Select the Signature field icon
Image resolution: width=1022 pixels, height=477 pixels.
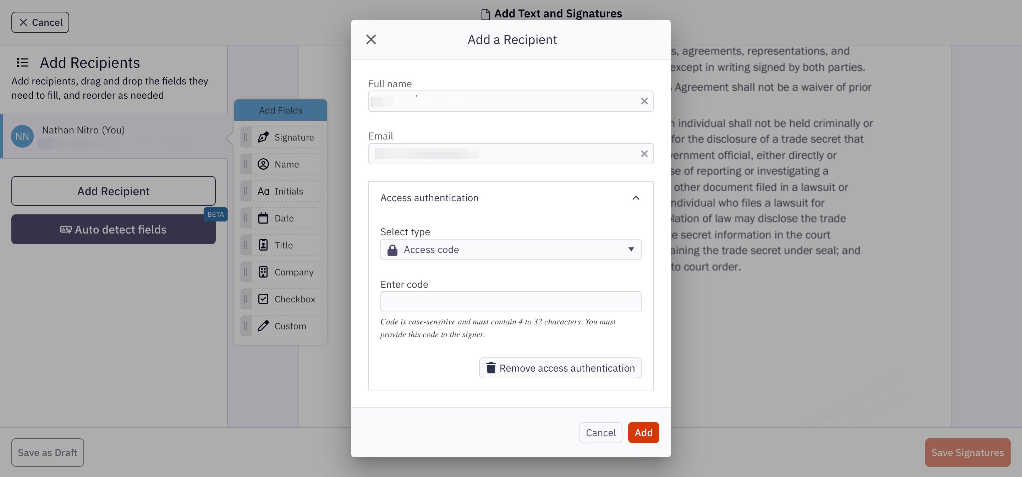tap(263, 137)
